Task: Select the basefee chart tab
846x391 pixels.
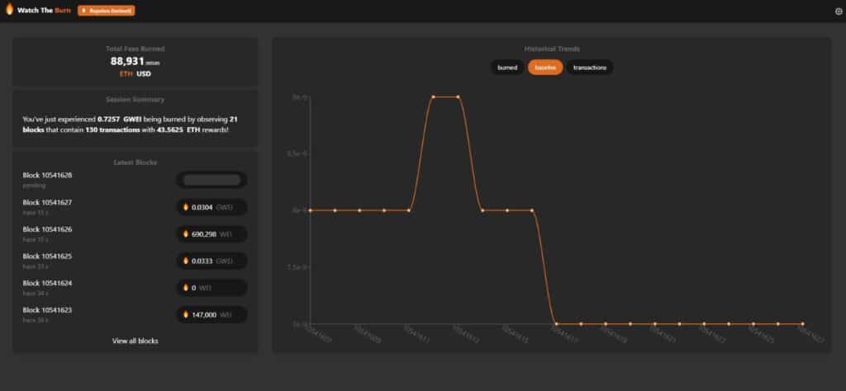Action: pyautogui.click(x=545, y=68)
